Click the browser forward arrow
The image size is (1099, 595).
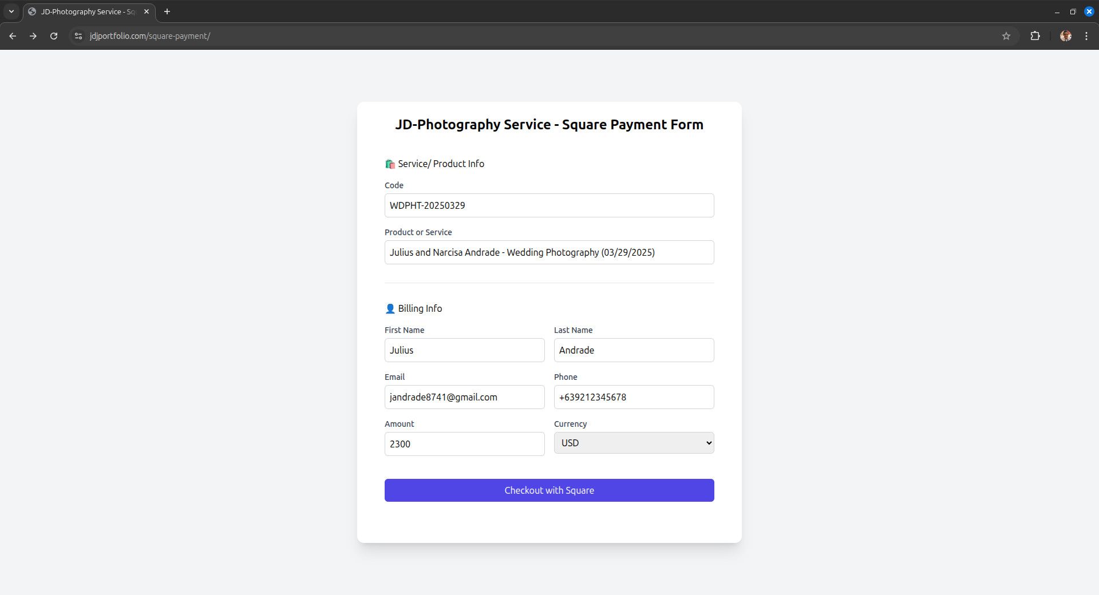[33, 36]
